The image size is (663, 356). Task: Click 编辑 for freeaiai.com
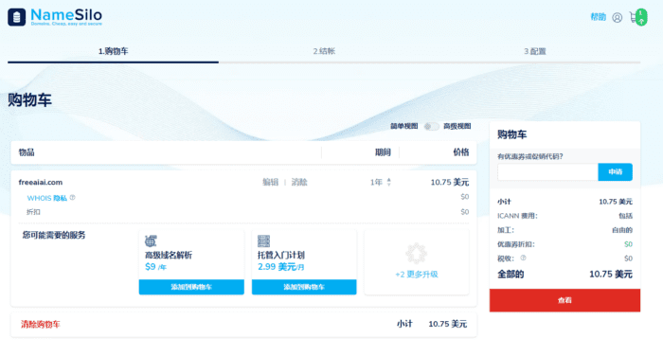point(270,182)
